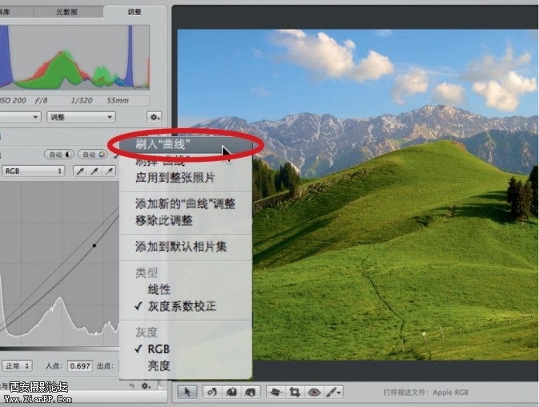Click the auto luminance 自动 button

coord(58,155)
